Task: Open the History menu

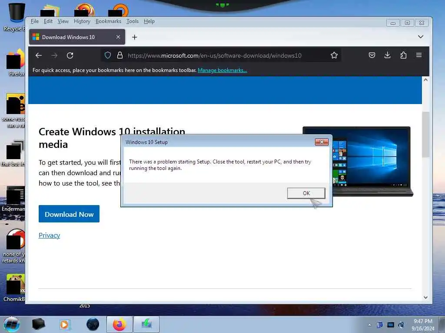Action: click(x=82, y=21)
